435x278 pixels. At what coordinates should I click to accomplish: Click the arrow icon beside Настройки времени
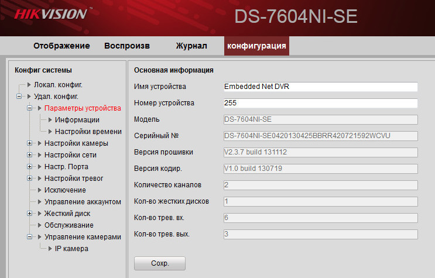[x=50, y=132]
